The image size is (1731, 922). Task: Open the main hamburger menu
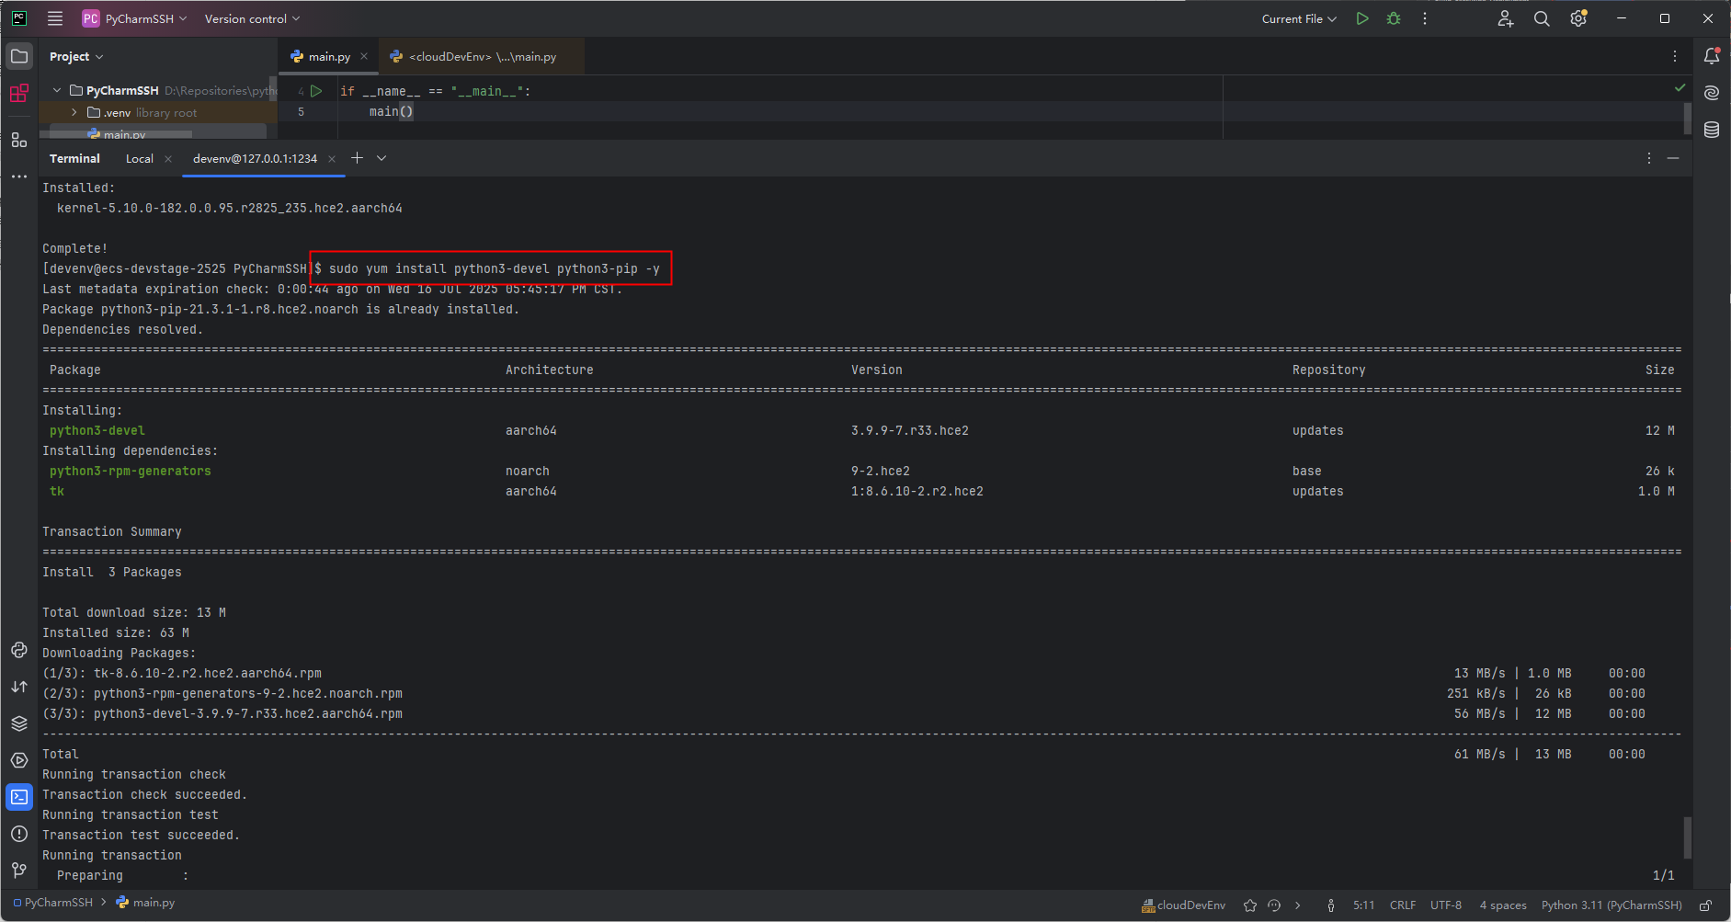pyautogui.click(x=54, y=18)
